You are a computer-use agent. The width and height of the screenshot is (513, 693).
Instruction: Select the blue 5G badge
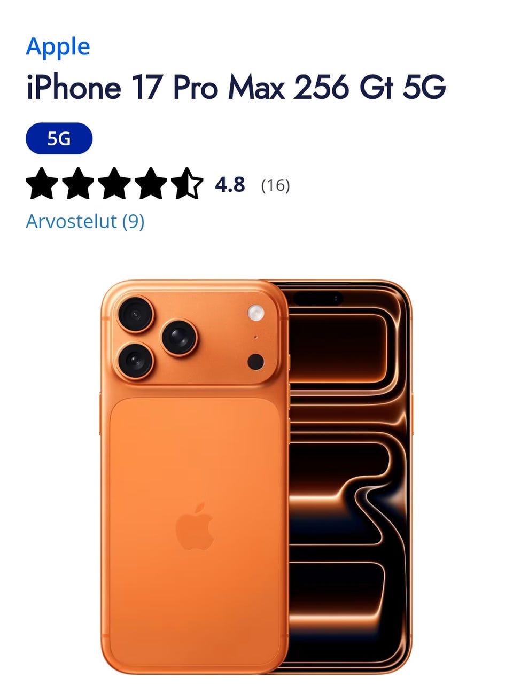click(x=59, y=138)
